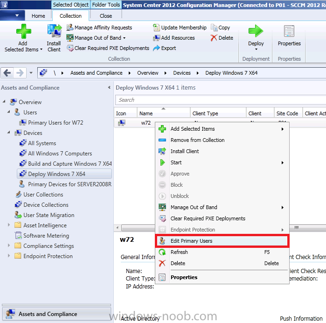Sort by the Site Code column header

click(288, 113)
